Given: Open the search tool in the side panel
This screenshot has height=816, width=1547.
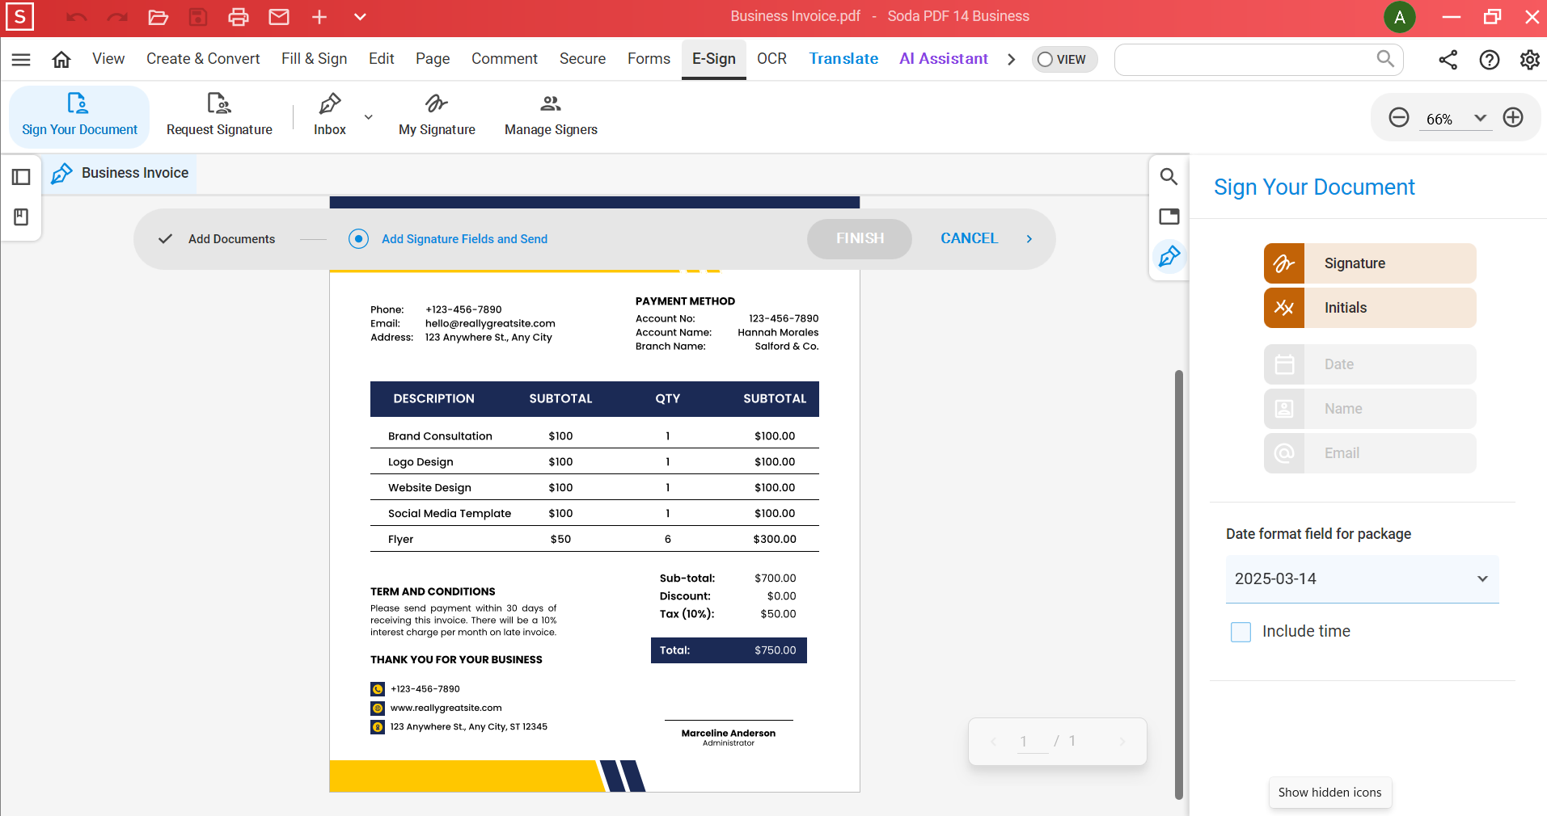Looking at the screenshot, I should point(1169,176).
